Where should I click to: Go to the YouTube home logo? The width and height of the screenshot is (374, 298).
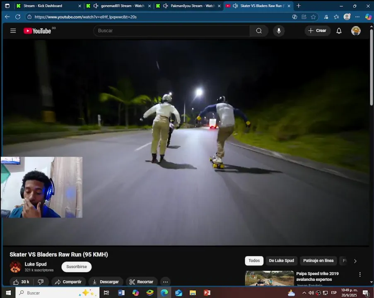pos(37,31)
